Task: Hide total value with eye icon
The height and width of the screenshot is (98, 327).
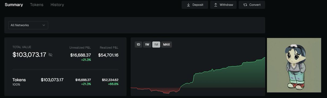Action: coord(50,55)
